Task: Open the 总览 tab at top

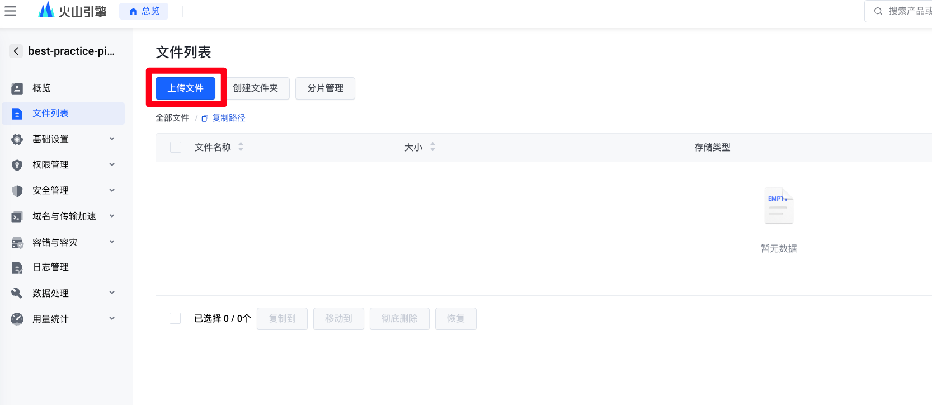Action: point(144,11)
